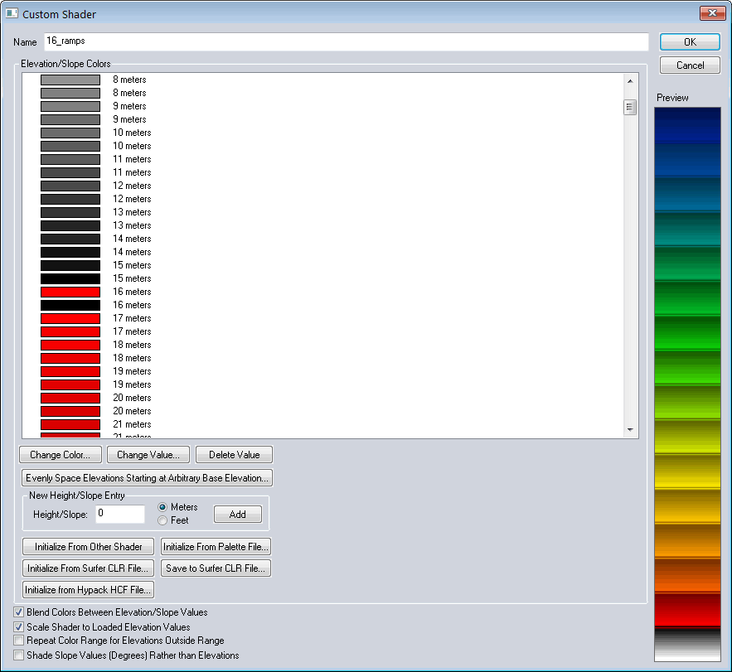Save to Surfer CLR File
The width and height of the screenshot is (732, 672).
point(216,568)
